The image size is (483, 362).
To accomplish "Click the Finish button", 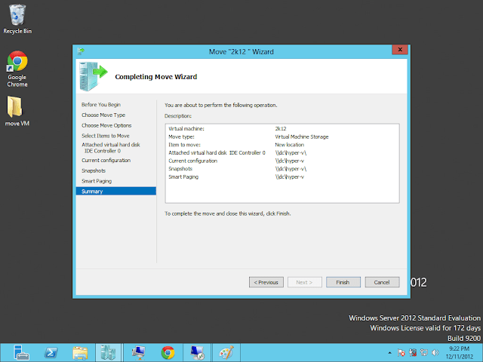I will [x=343, y=282].
